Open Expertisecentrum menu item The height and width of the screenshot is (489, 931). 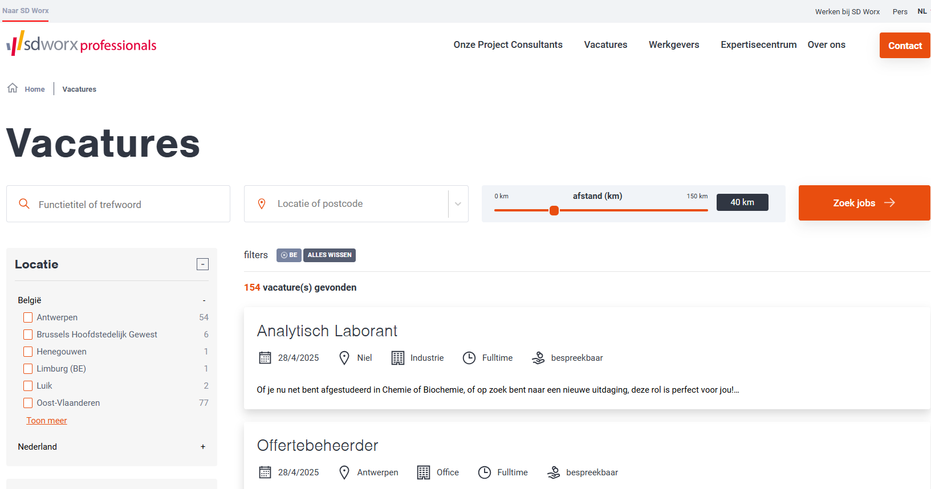click(x=758, y=44)
